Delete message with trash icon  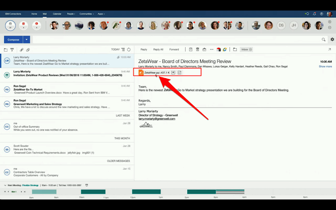197,50
